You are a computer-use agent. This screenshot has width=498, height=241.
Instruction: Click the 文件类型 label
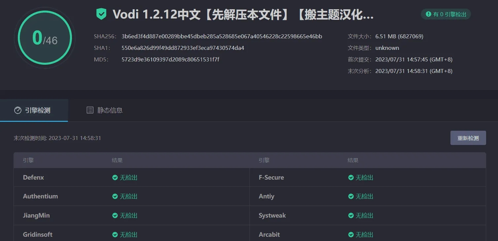360,48
